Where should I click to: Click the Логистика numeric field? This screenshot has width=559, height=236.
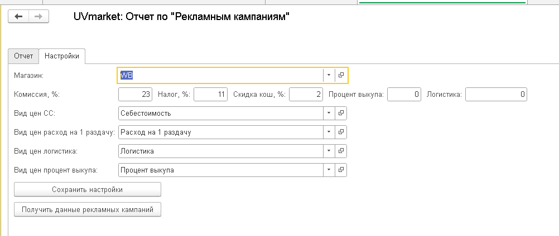(x=497, y=95)
